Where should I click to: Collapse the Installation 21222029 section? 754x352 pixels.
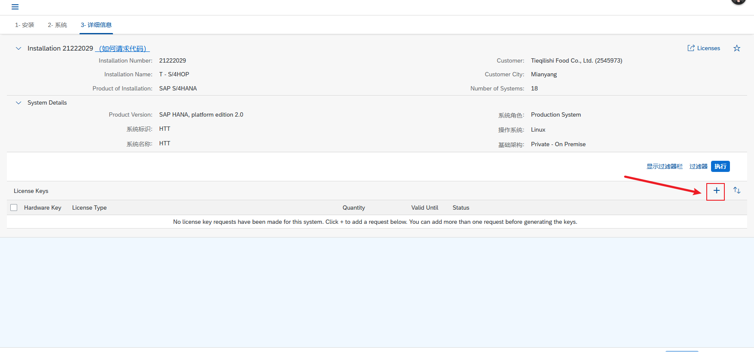click(x=18, y=48)
